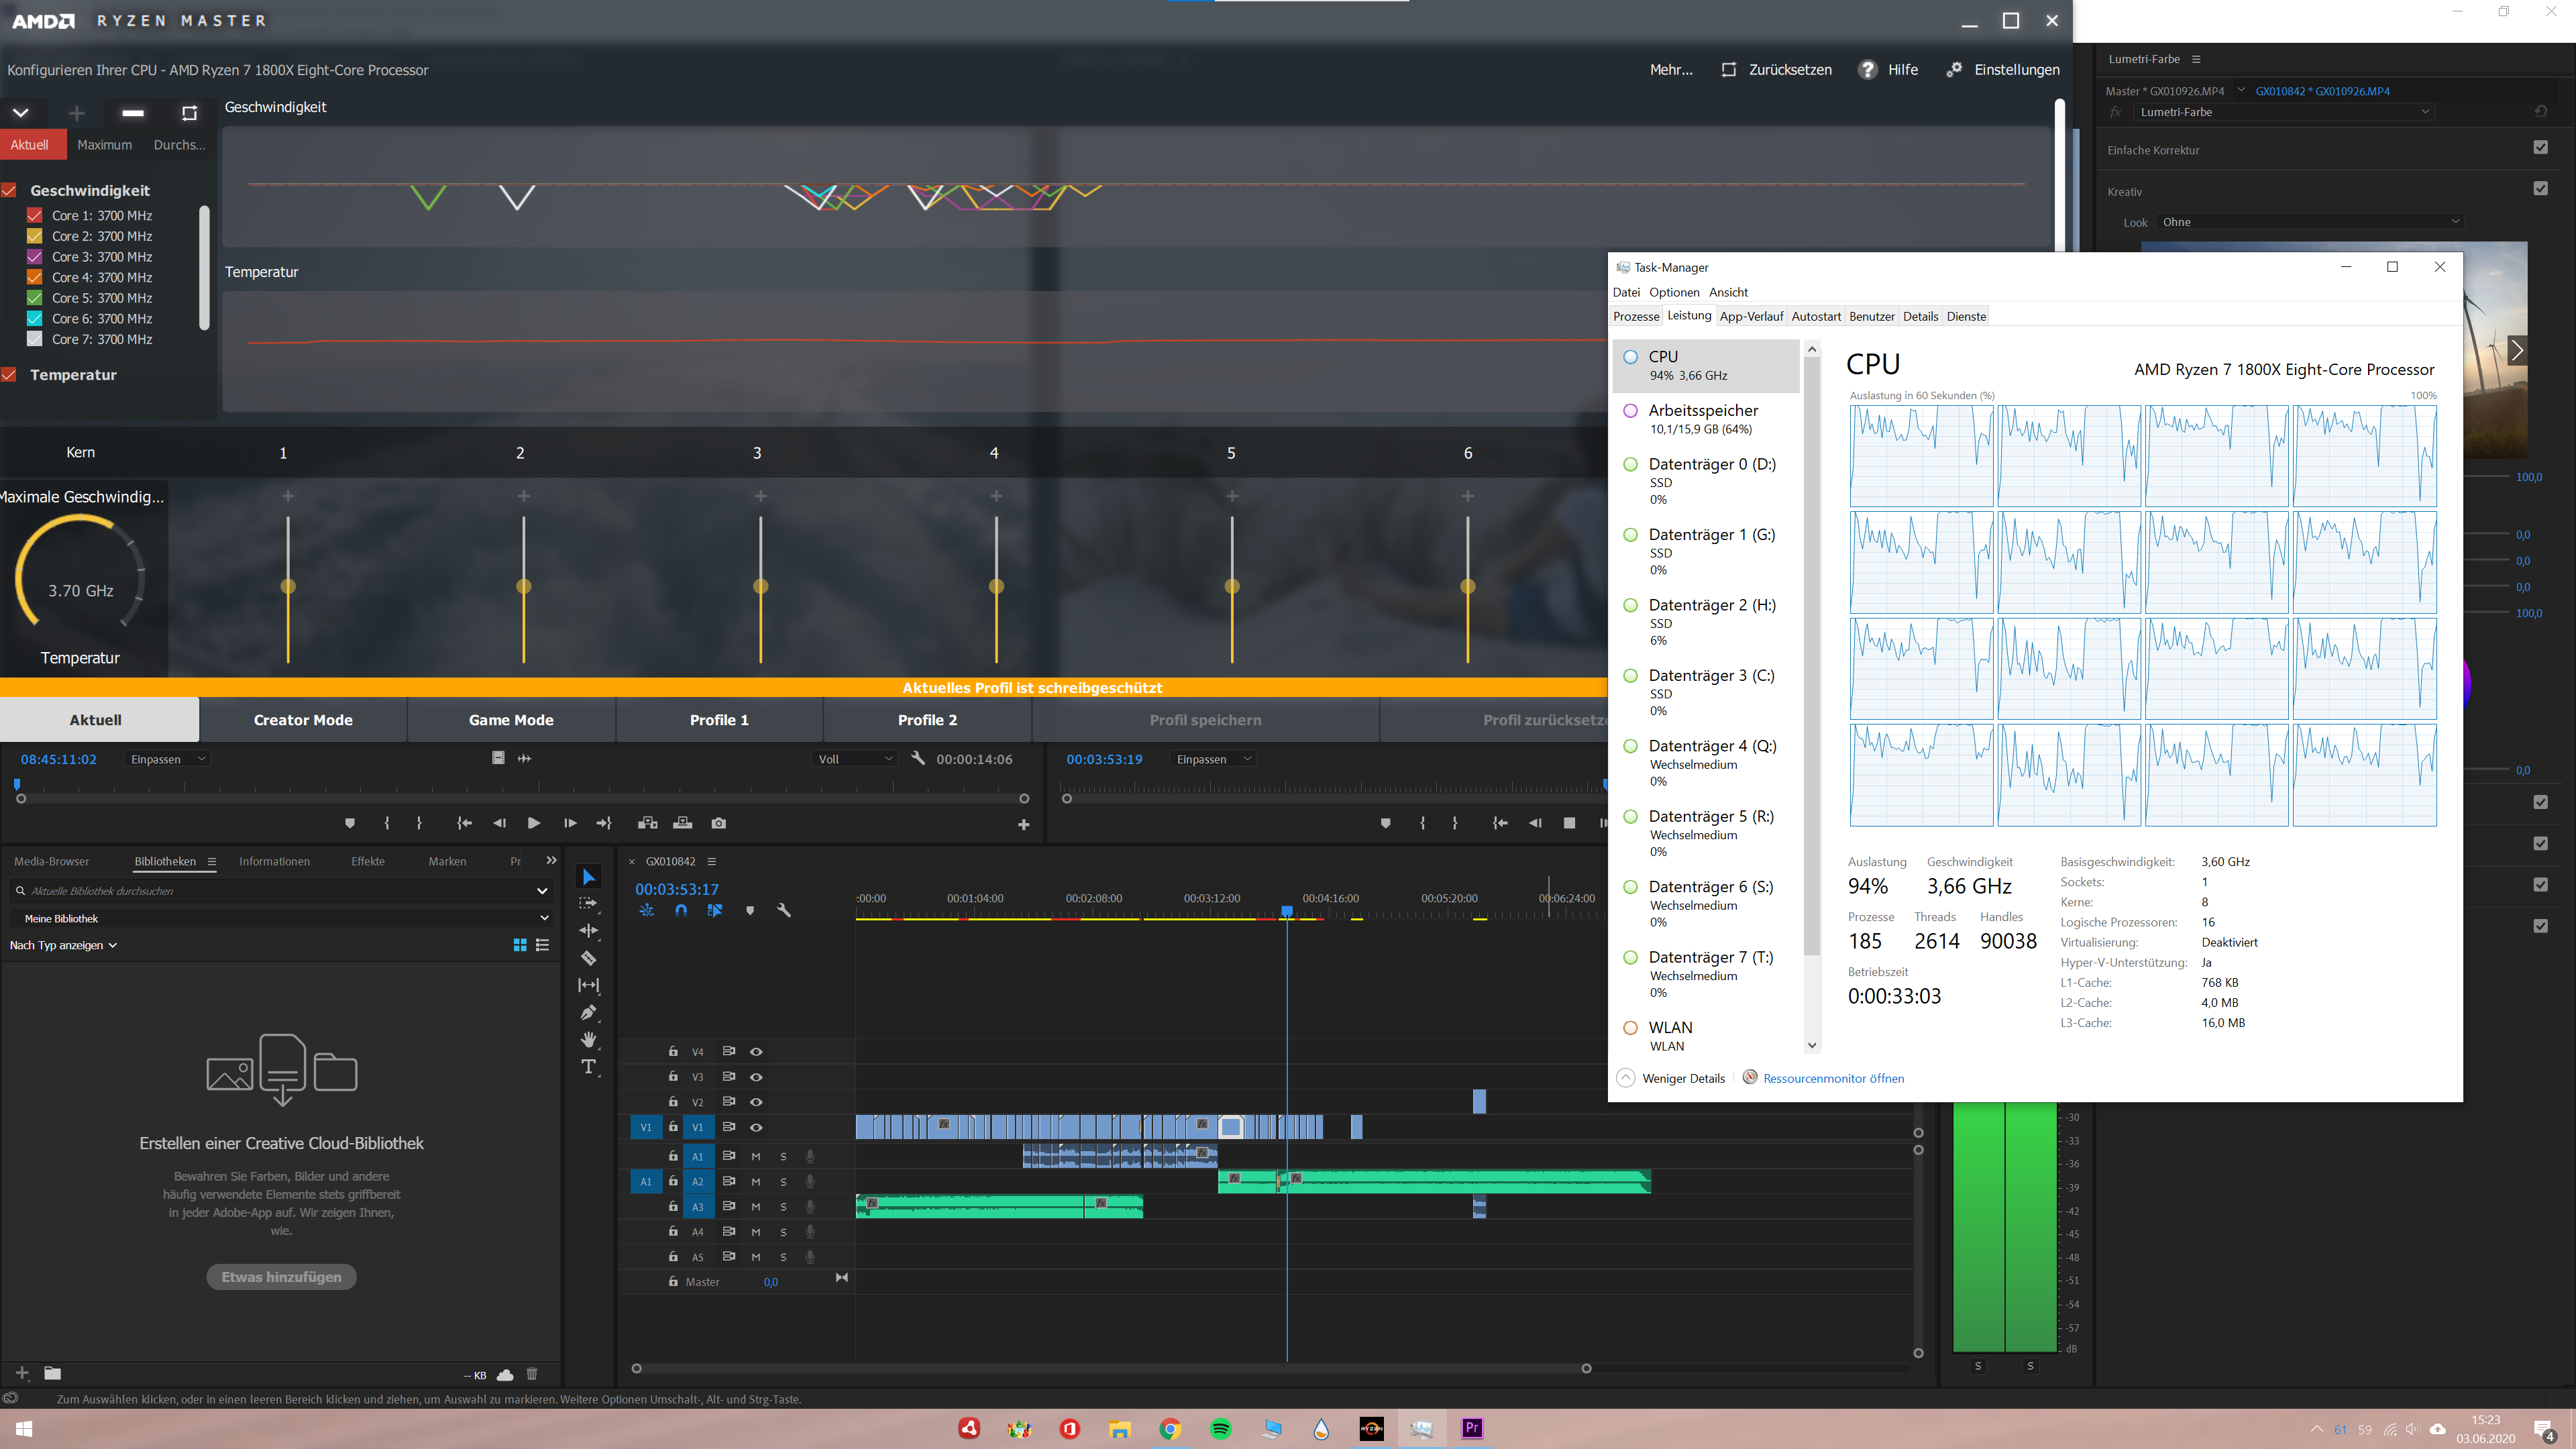Click the Export Frame camera icon

pos(718,823)
